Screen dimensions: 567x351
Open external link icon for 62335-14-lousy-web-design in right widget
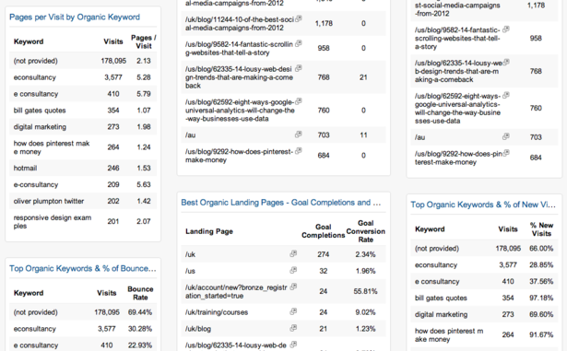coord(506,62)
